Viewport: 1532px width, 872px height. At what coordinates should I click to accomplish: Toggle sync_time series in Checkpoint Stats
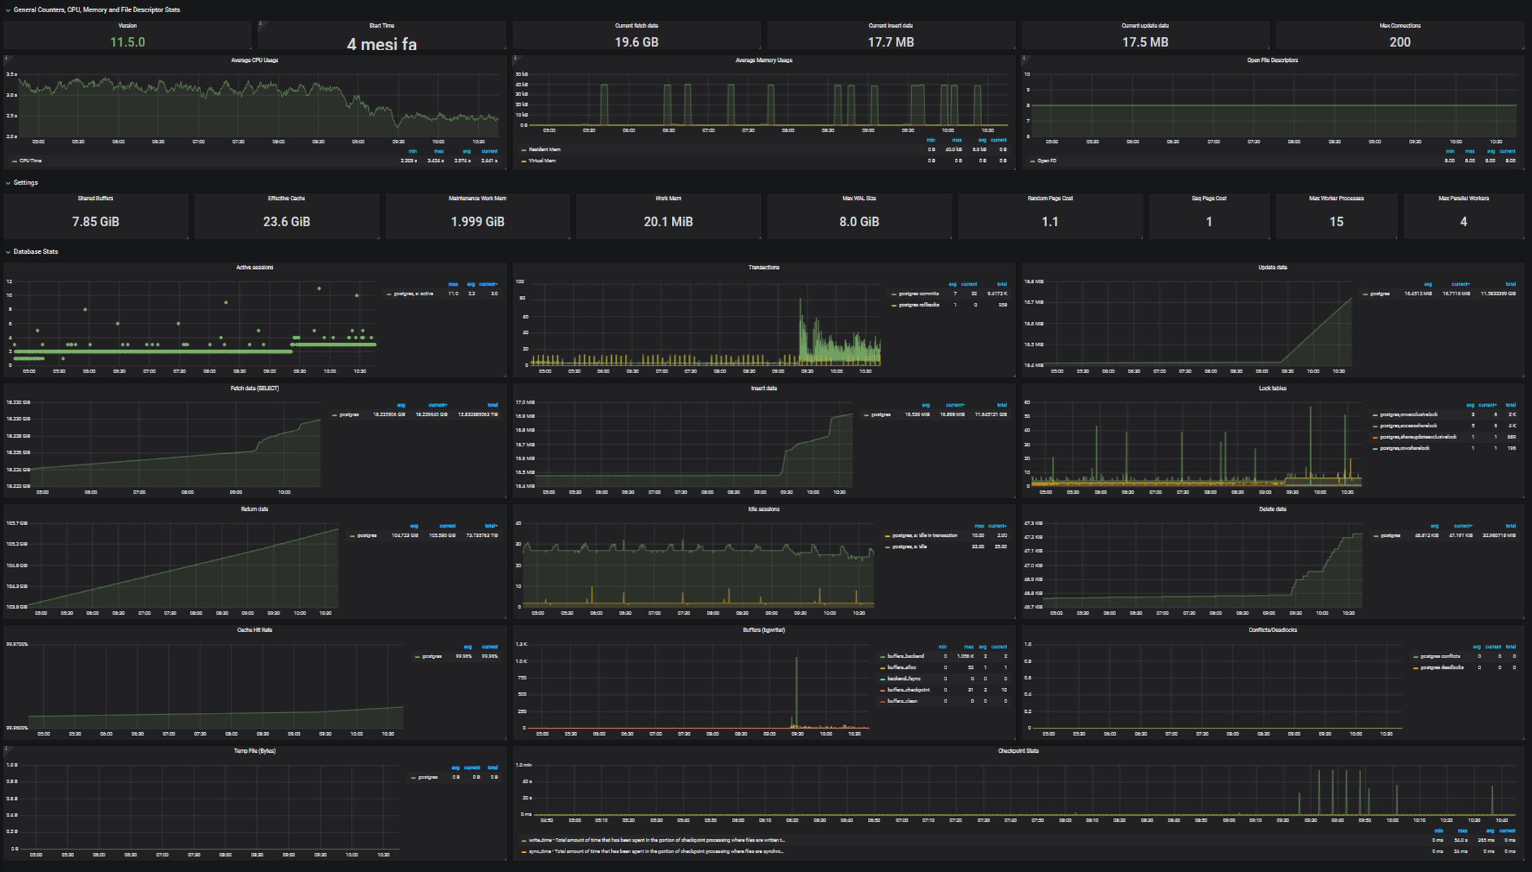coord(656,851)
